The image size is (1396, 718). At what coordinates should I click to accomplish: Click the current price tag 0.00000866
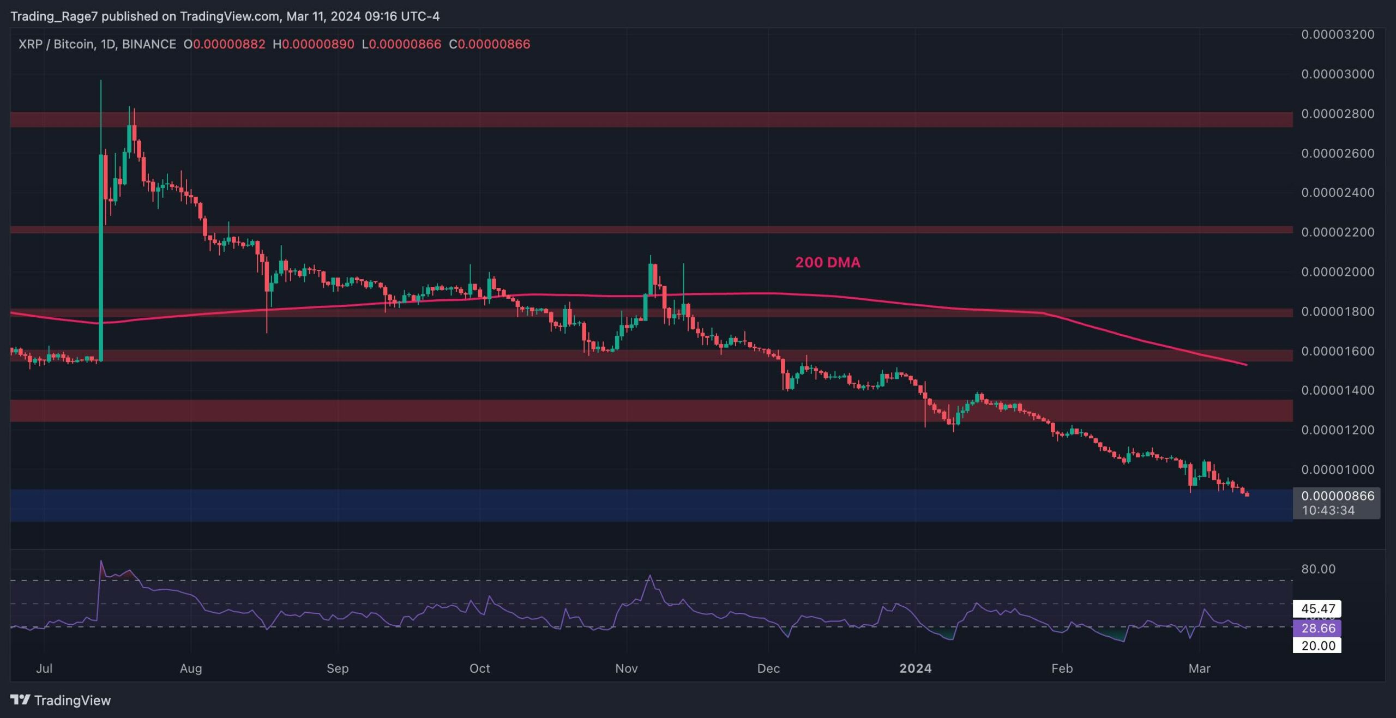(x=1337, y=496)
